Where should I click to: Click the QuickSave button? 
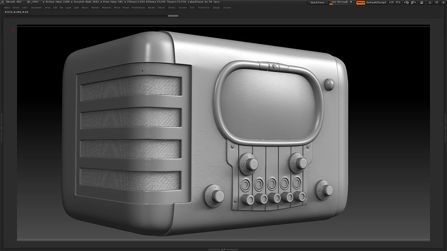coord(317,2)
